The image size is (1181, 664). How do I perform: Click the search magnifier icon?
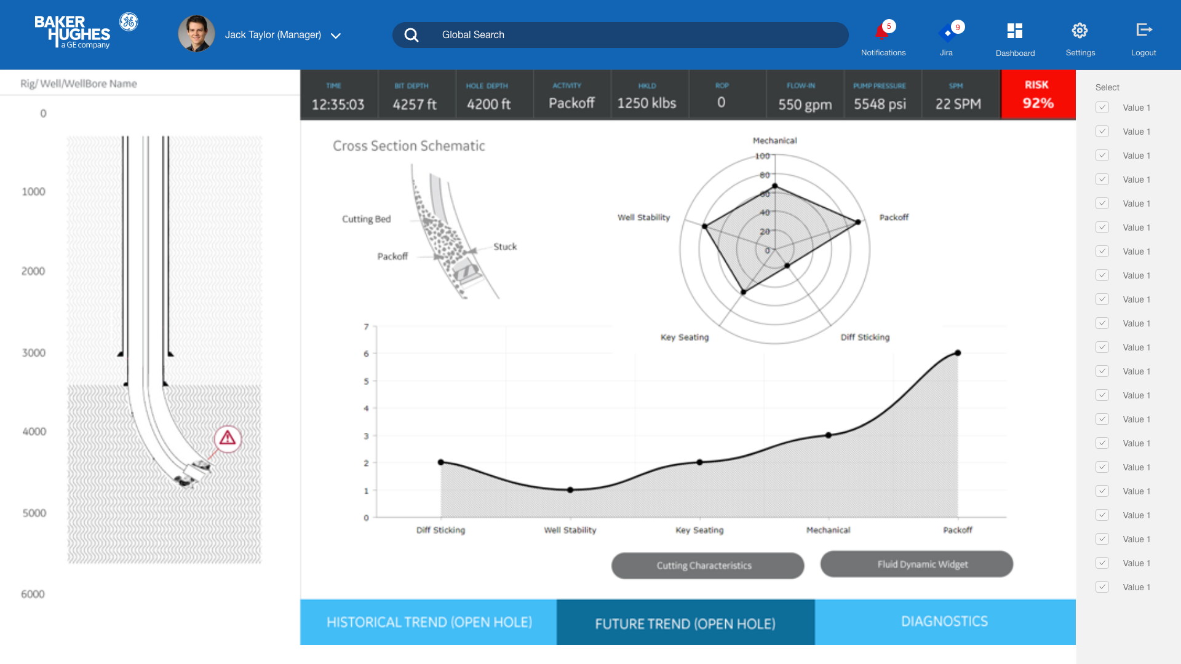pyautogui.click(x=412, y=35)
